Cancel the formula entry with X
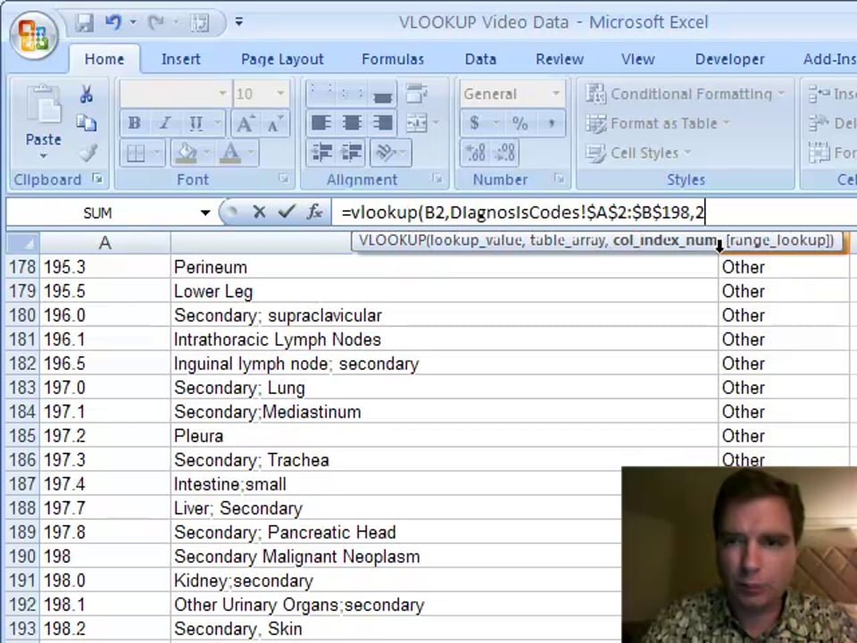 (259, 212)
